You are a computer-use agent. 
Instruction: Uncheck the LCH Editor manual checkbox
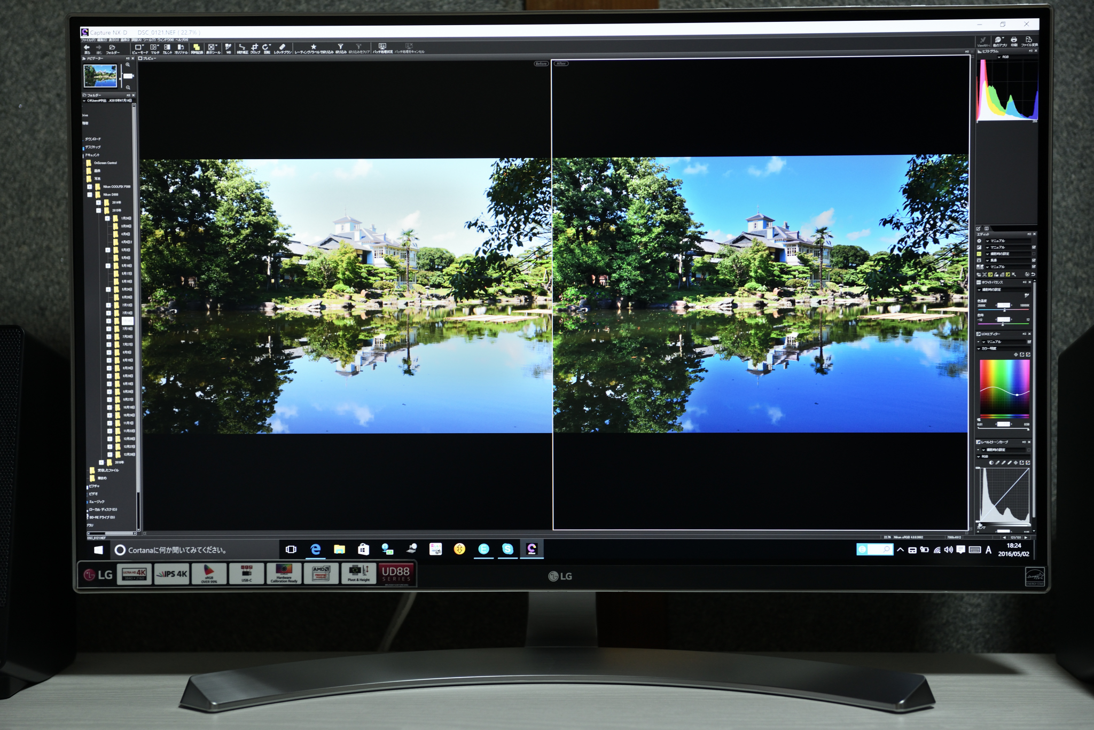click(x=1029, y=342)
